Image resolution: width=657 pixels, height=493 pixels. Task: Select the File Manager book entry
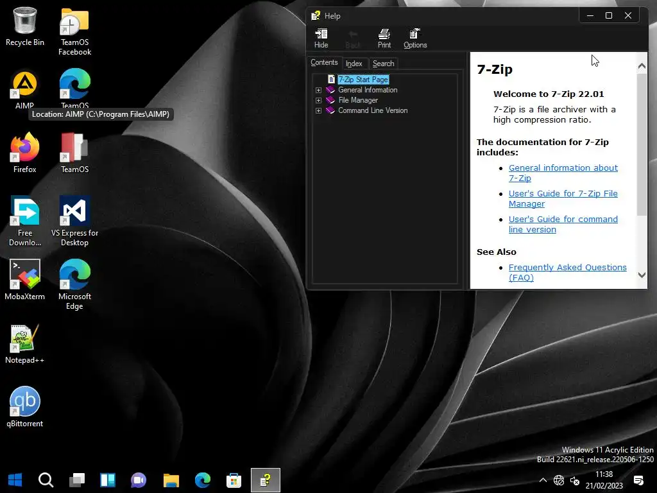coord(358,100)
